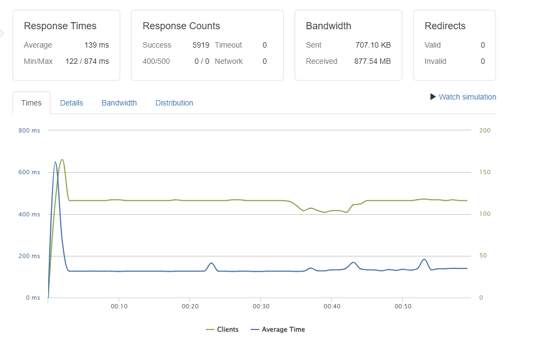This screenshot has height=343, width=535.
Task: Click the Redirects summary card heading
Action: click(x=445, y=26)
